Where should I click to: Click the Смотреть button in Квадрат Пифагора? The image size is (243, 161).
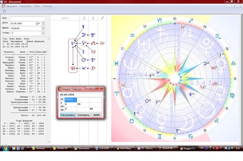(x=83, y=115)
